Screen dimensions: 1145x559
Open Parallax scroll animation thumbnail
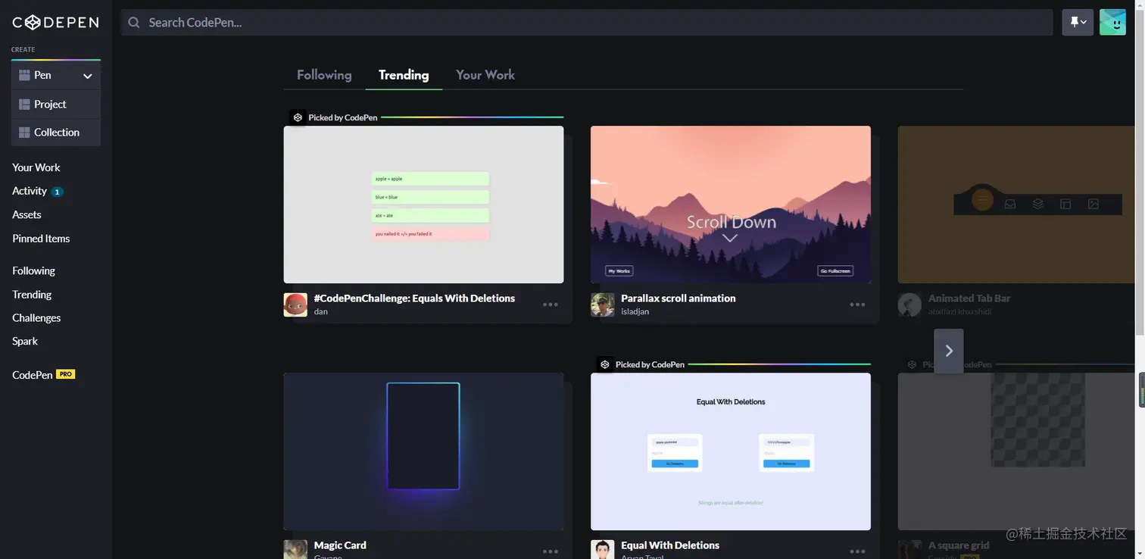pyautogui.click(x=731, y=205)
